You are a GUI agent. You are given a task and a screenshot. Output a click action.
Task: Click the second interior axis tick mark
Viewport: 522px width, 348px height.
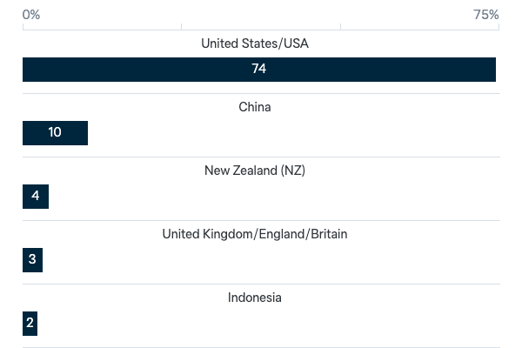pos(340,27)
